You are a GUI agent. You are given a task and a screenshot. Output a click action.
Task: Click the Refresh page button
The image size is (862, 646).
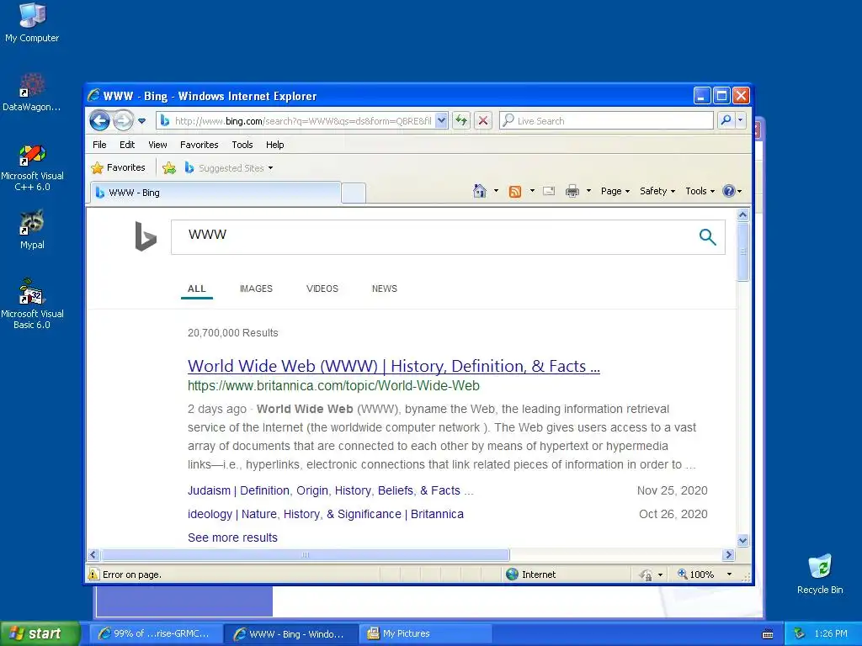coord(461,120)
